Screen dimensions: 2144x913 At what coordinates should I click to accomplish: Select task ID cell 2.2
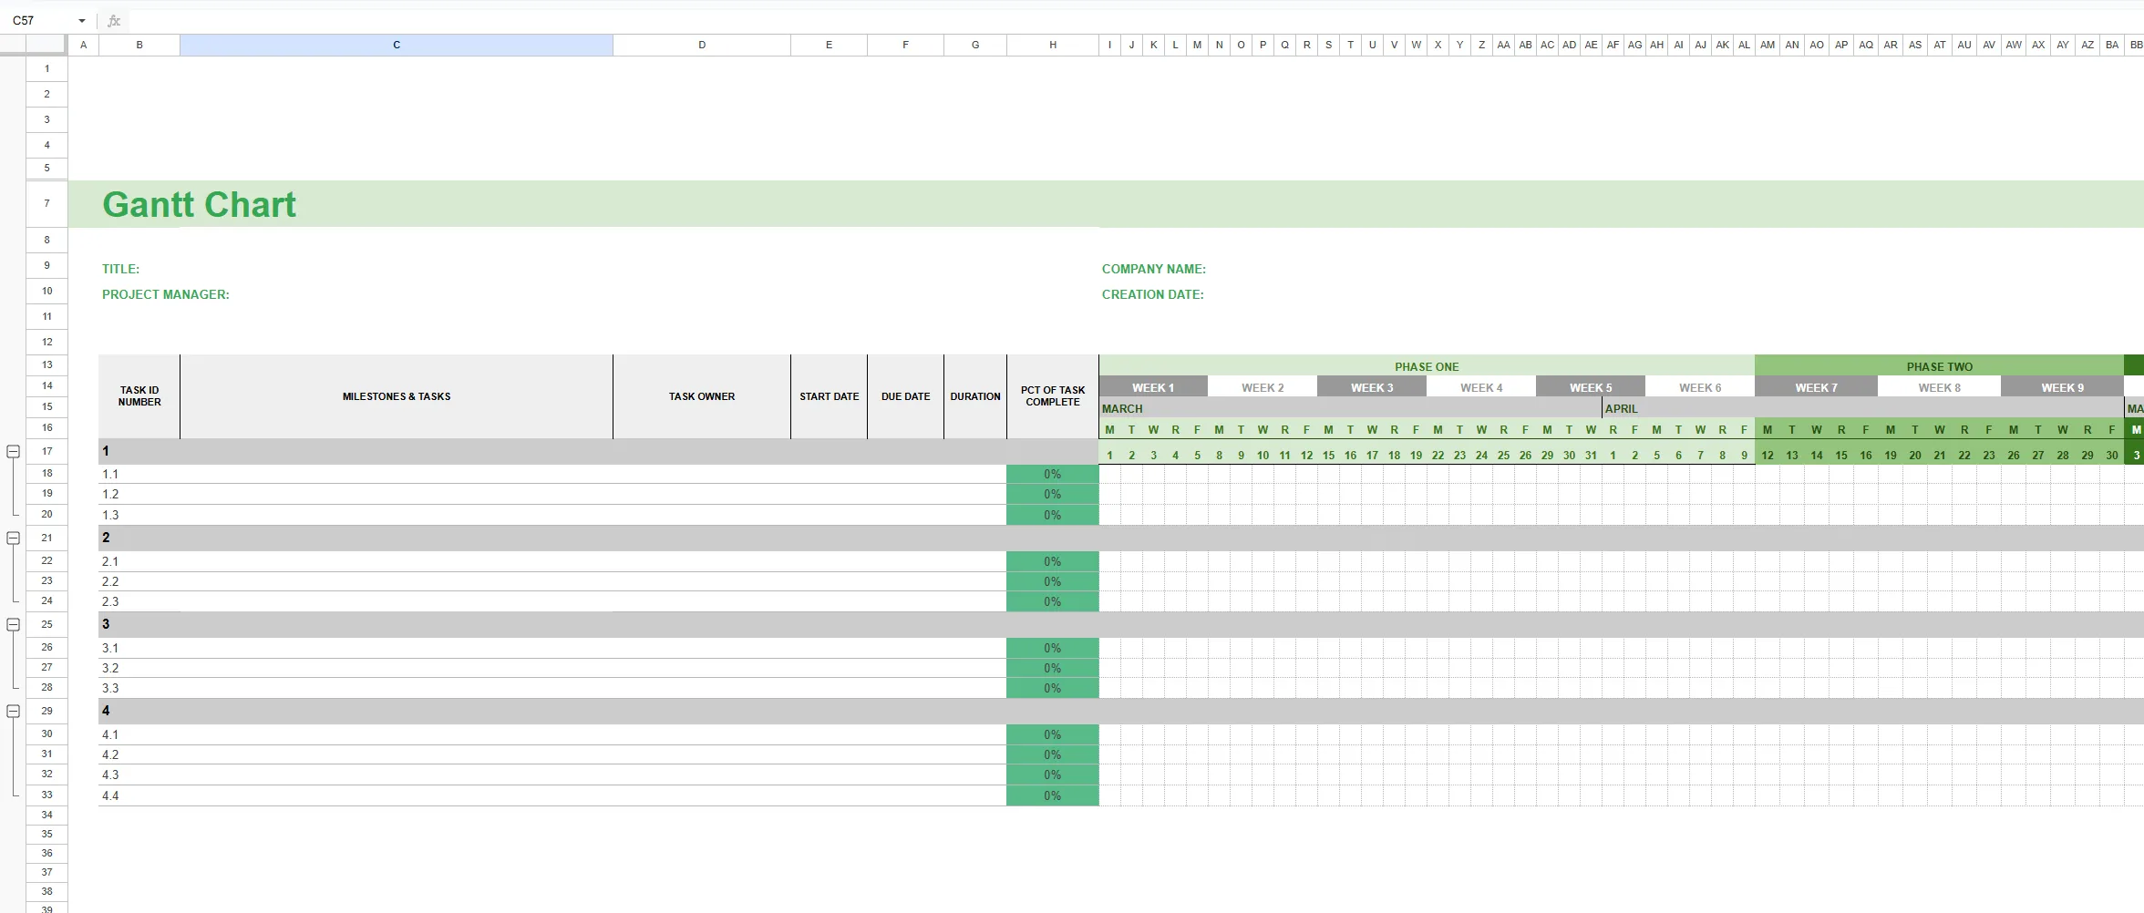[139, 581]
